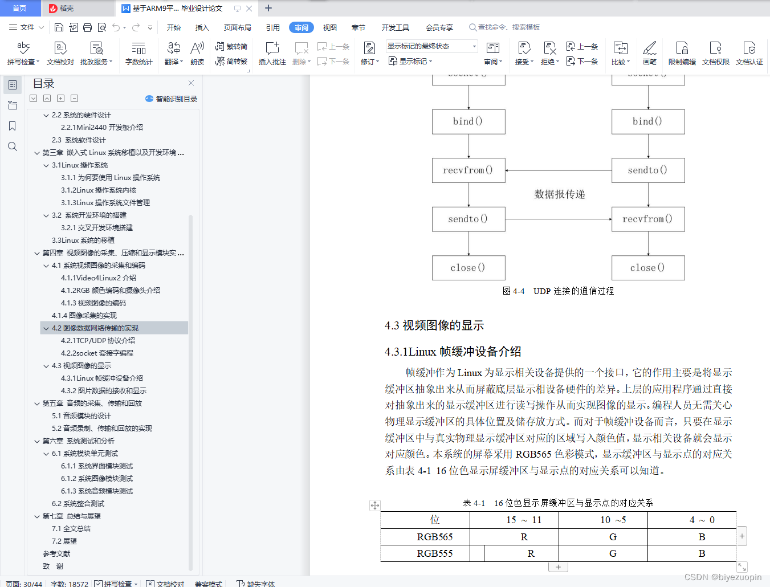Click the 查找命令、搜索模板 search field

[x=504, y=27]
